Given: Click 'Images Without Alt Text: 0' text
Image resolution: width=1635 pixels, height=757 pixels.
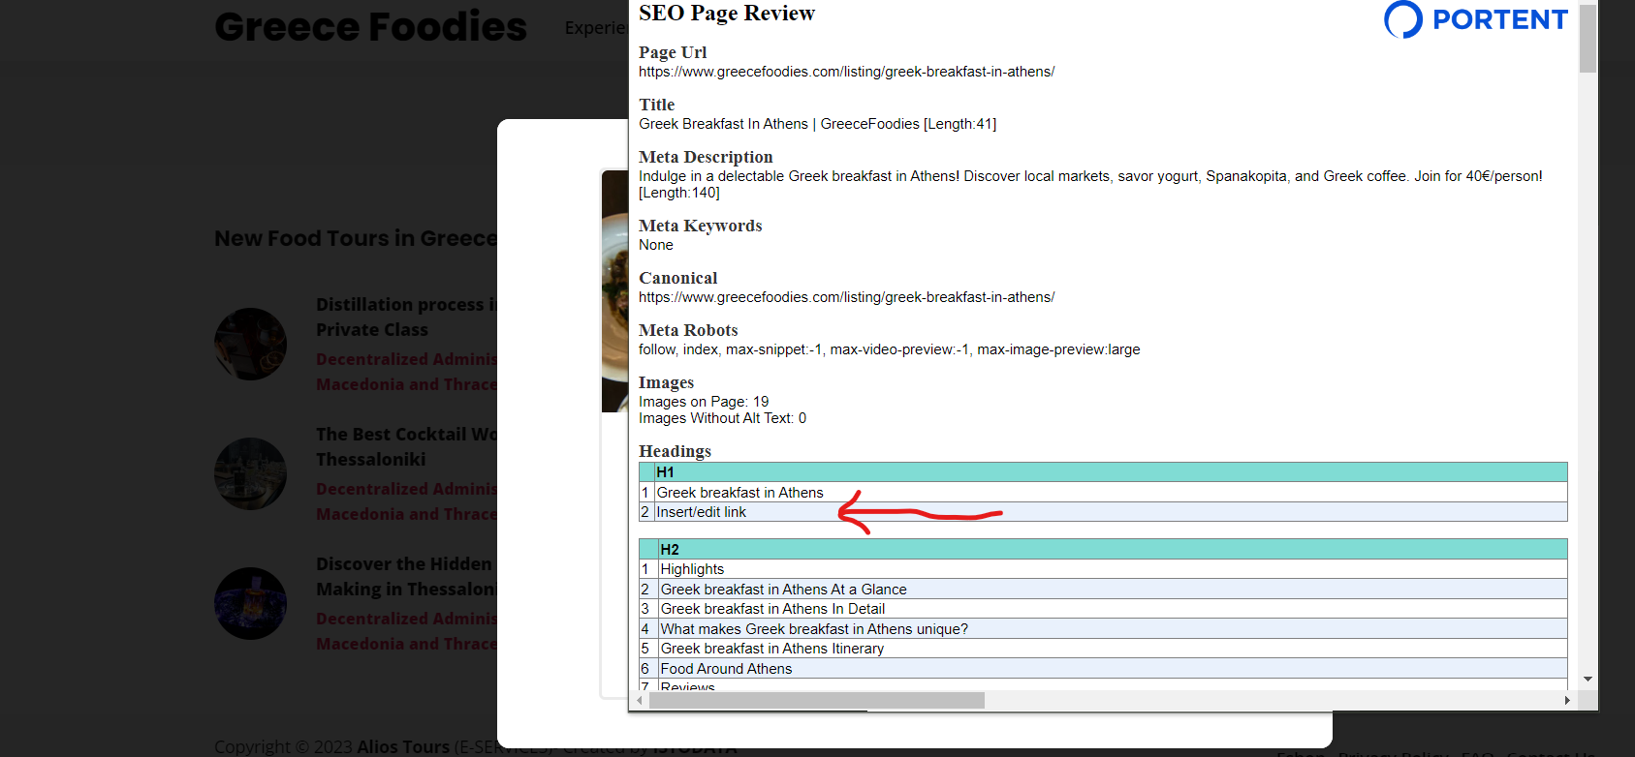Looking at the screenshot, I should point(722,418).
